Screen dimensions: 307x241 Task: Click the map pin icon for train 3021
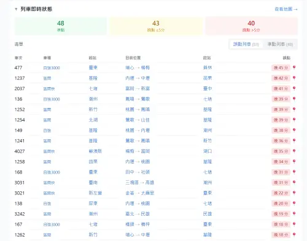(294, 193)
